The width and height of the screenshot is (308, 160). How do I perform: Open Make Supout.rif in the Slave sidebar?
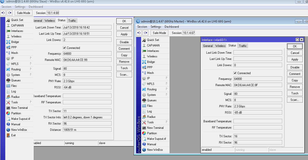[x=21, y=119]
